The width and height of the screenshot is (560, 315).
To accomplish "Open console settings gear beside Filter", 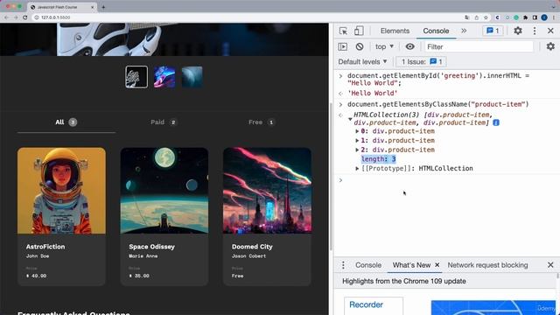I will [x=550, y=46].
